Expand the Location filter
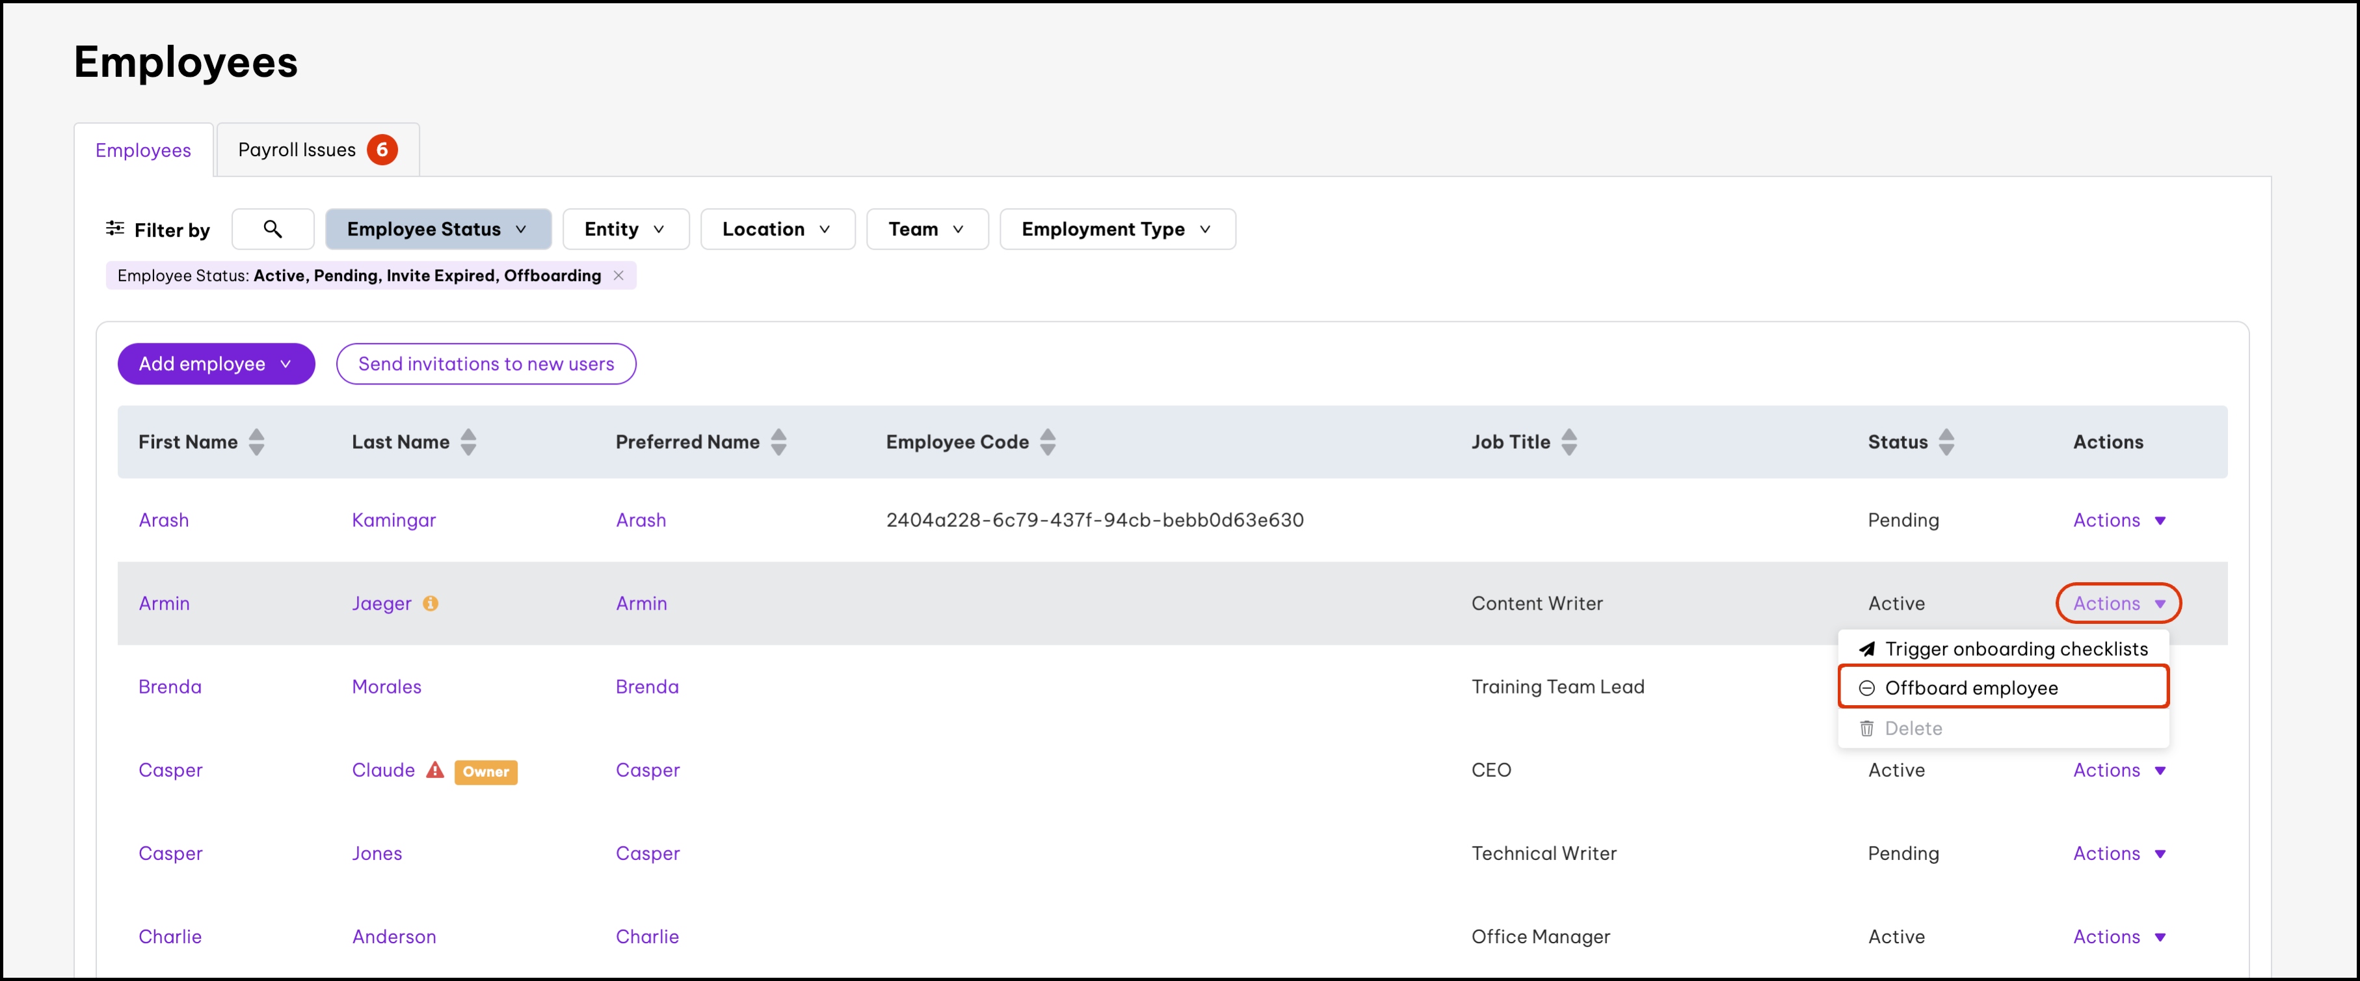 coord(776,229)
